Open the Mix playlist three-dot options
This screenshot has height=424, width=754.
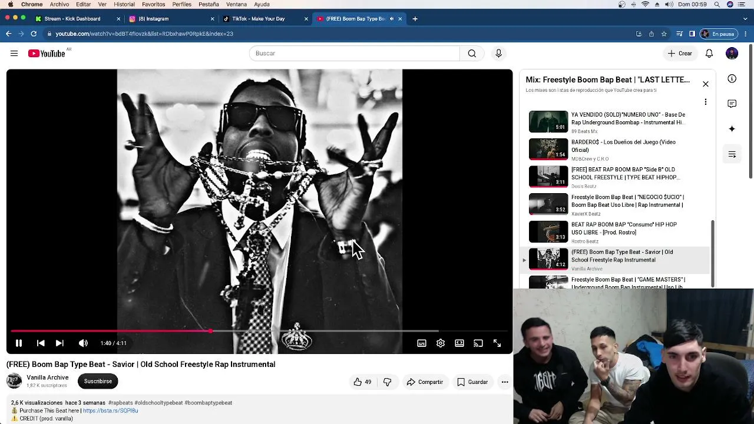(x=705, y=102)
